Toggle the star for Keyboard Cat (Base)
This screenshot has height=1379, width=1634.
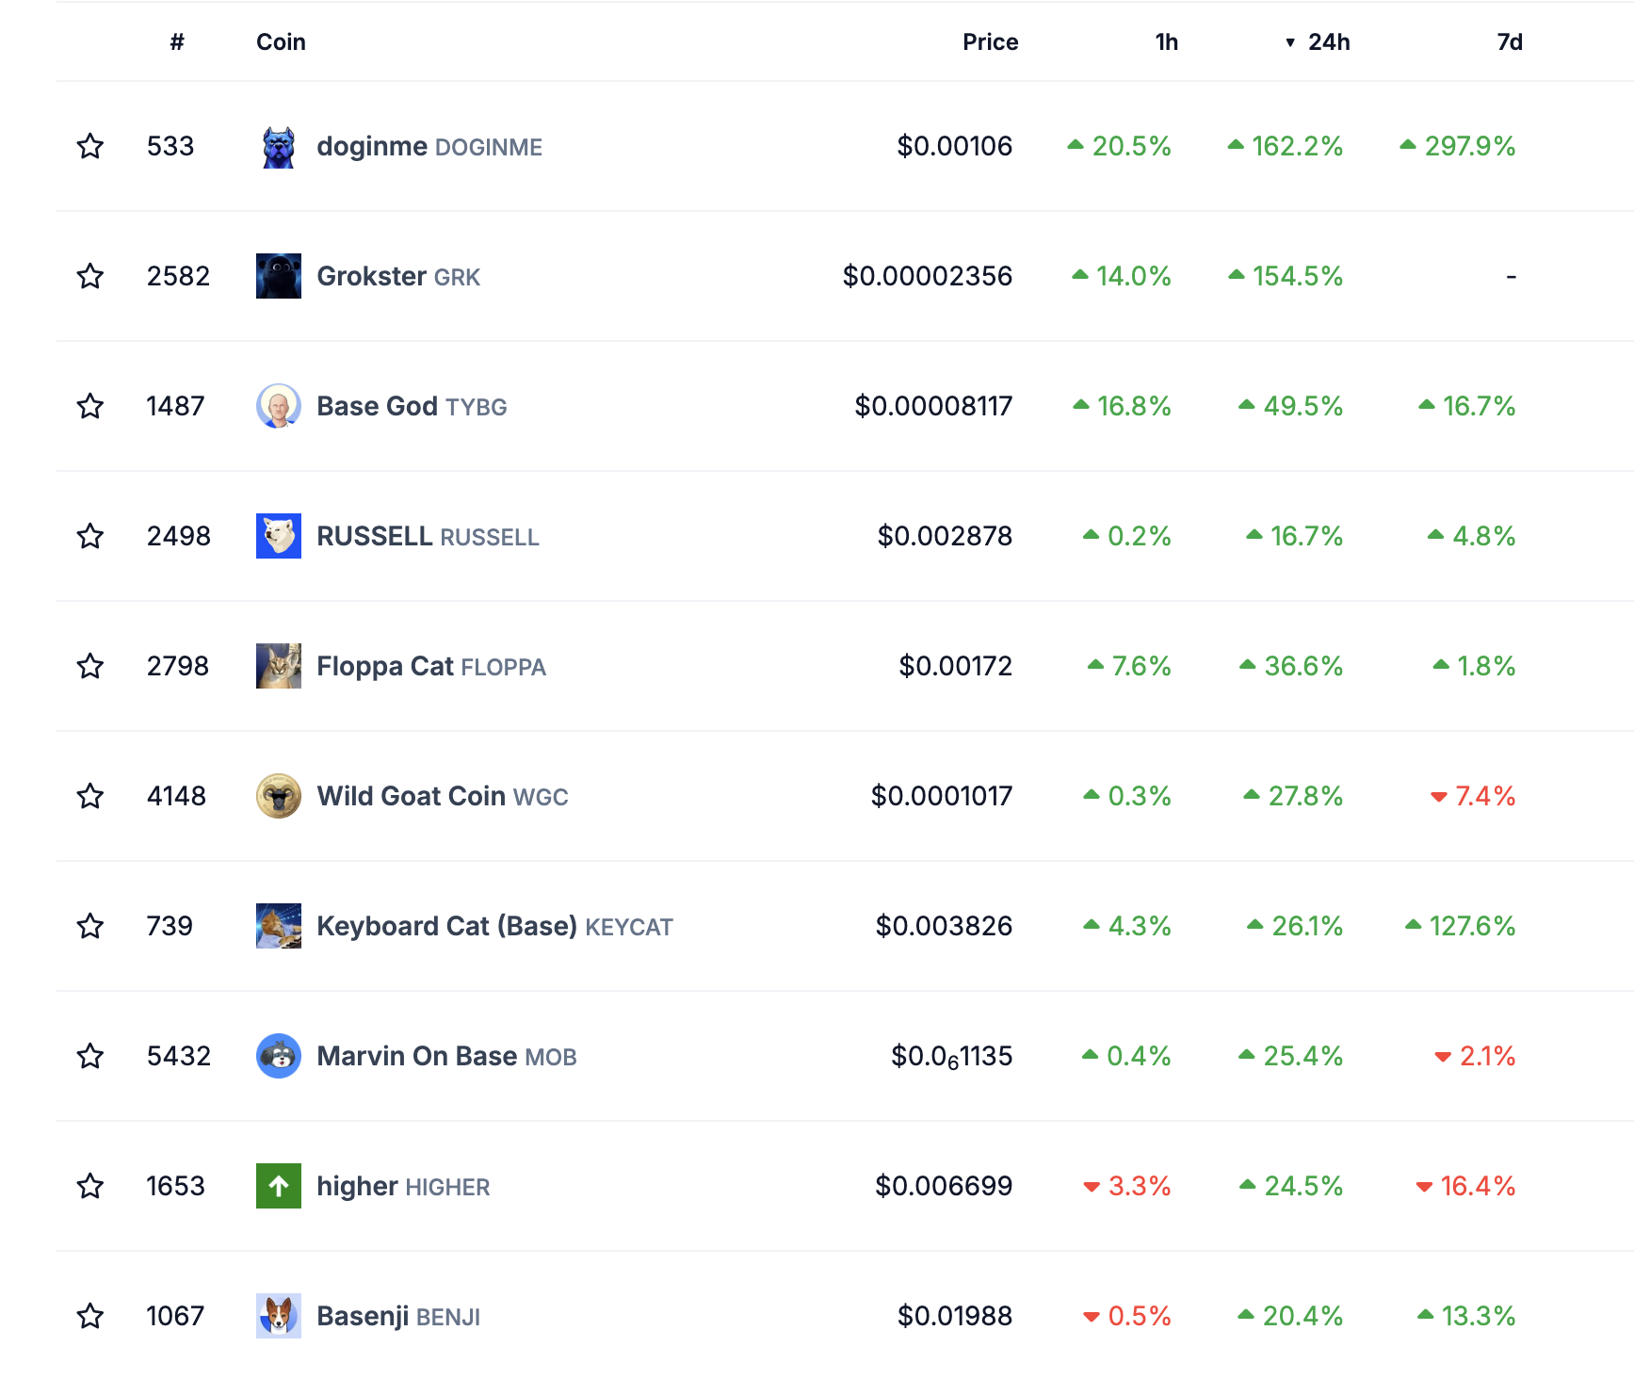(x=90, y=926)
